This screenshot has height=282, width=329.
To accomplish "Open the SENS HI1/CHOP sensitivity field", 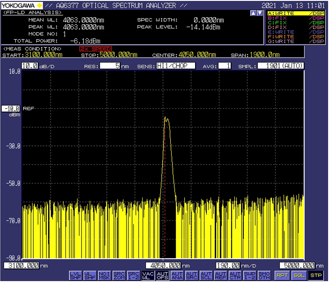I will (x=176, y=66).
